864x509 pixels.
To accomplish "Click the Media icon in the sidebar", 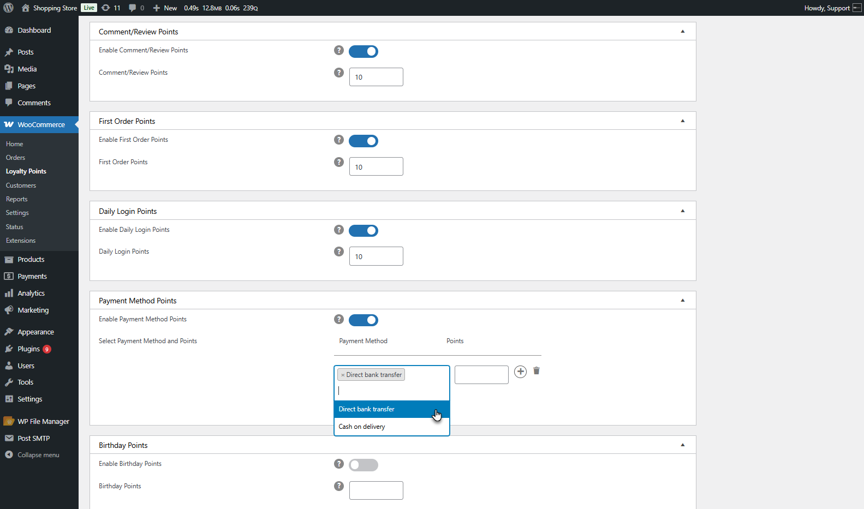I will [9, 69].
